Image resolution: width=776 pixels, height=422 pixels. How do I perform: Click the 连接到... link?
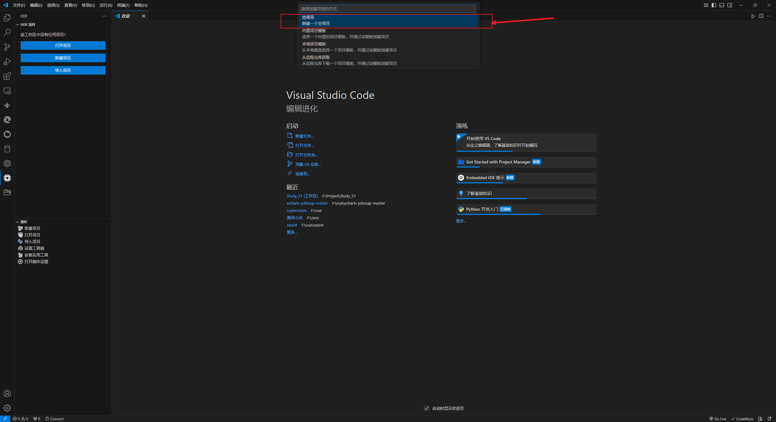click(303, 174)
